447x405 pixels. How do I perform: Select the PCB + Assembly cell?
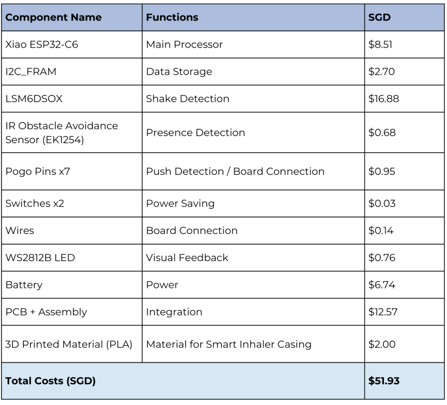click(x=46, y=312)
